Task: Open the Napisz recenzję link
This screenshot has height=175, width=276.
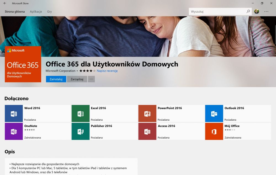Action: pos(107,71)
